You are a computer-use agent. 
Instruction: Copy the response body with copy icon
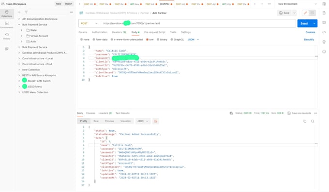point(305,121)
